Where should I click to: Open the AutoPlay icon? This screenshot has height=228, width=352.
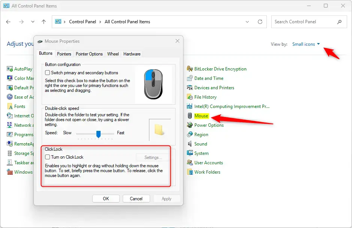(x=10, y=69)
